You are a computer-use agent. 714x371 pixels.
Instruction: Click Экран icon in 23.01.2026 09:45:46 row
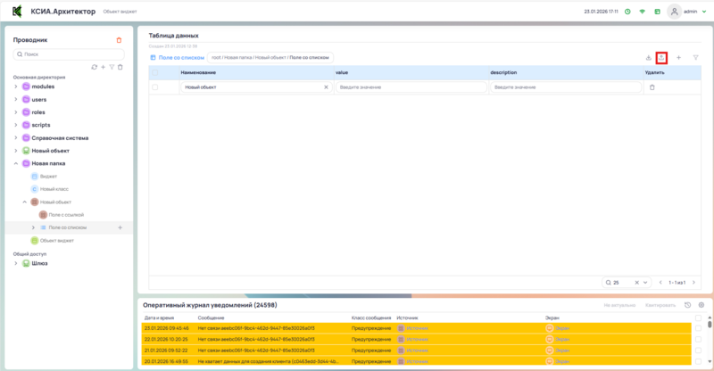point(549,328)
